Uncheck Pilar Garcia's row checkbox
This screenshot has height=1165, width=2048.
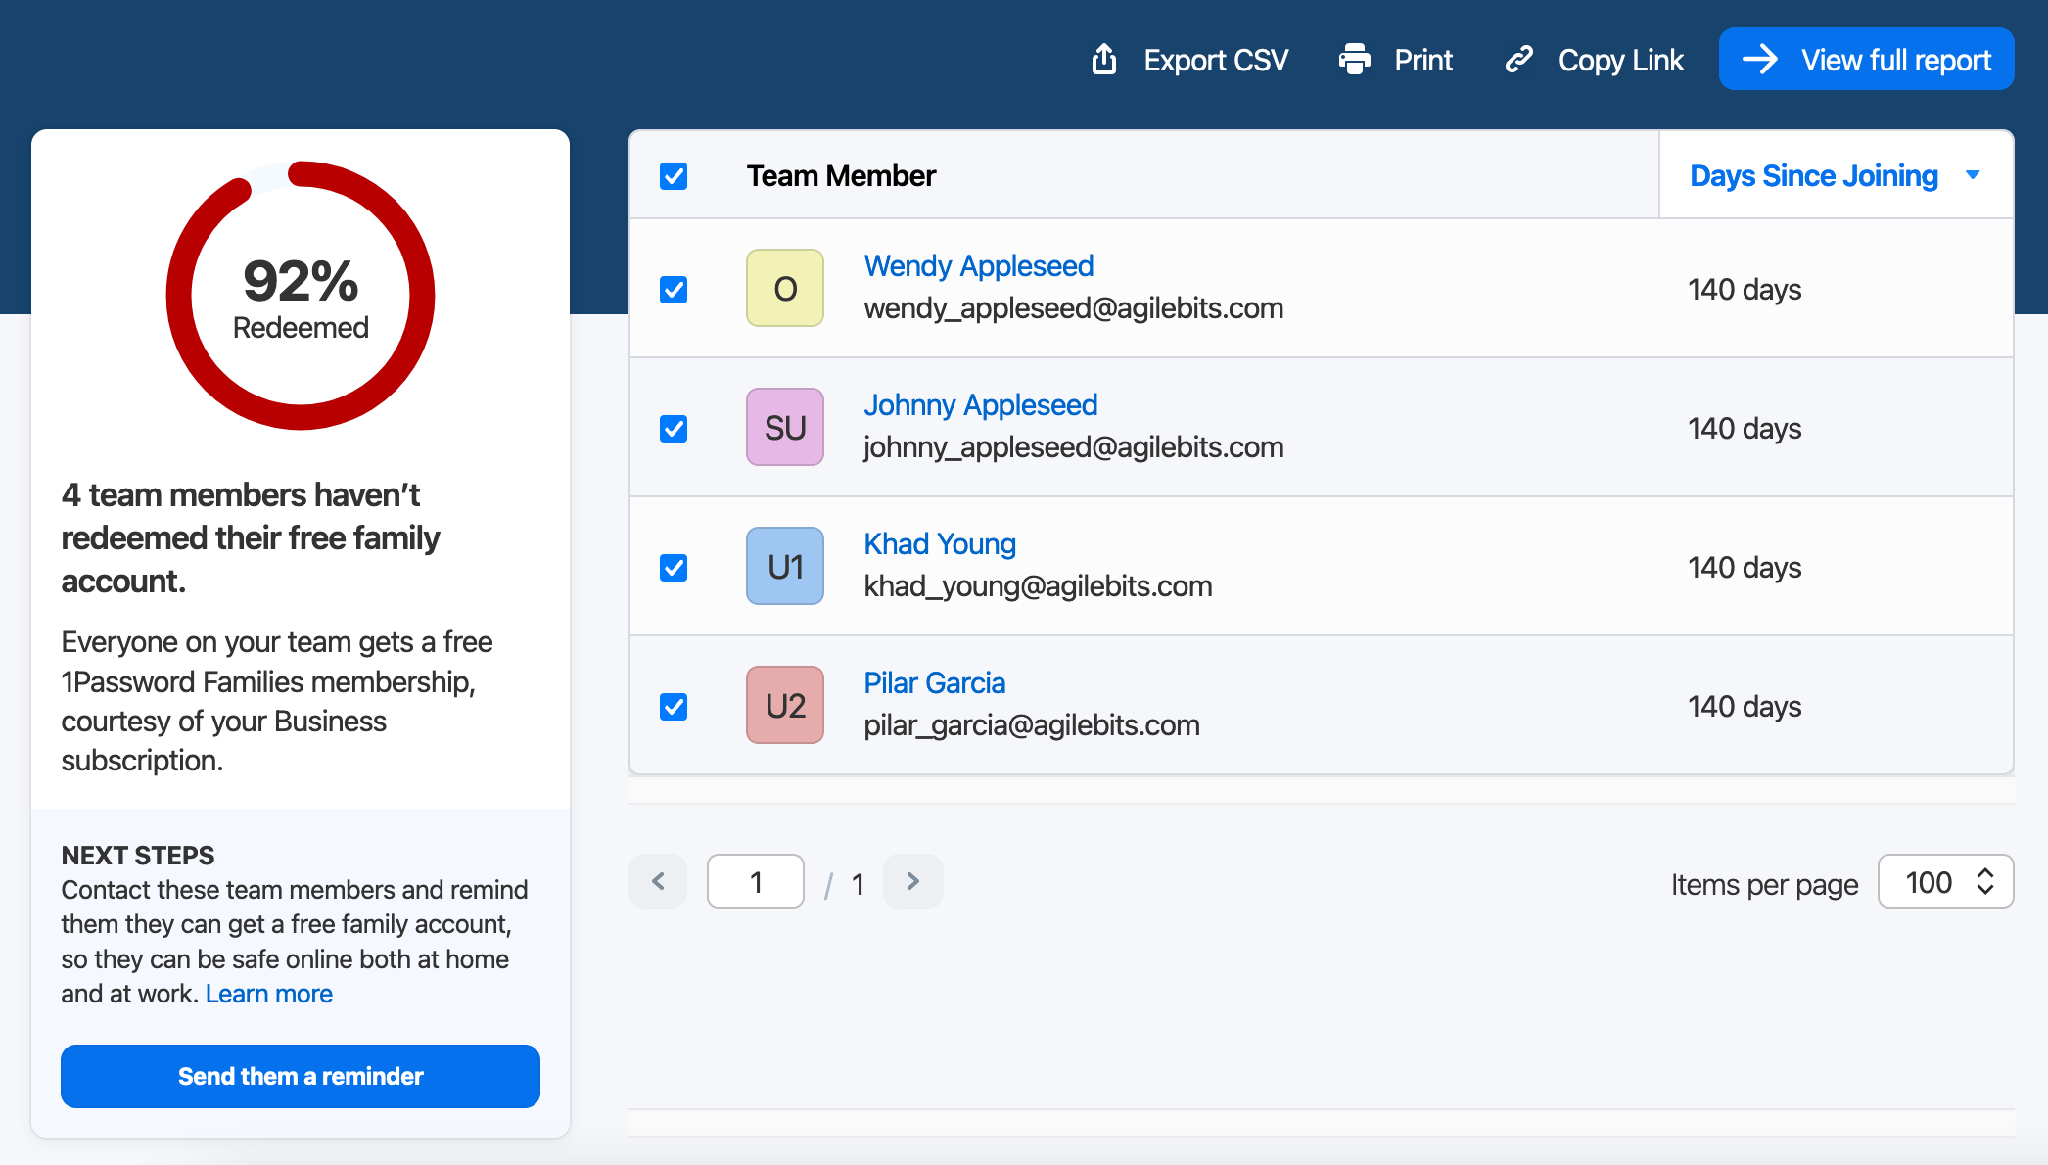(673, 706)
